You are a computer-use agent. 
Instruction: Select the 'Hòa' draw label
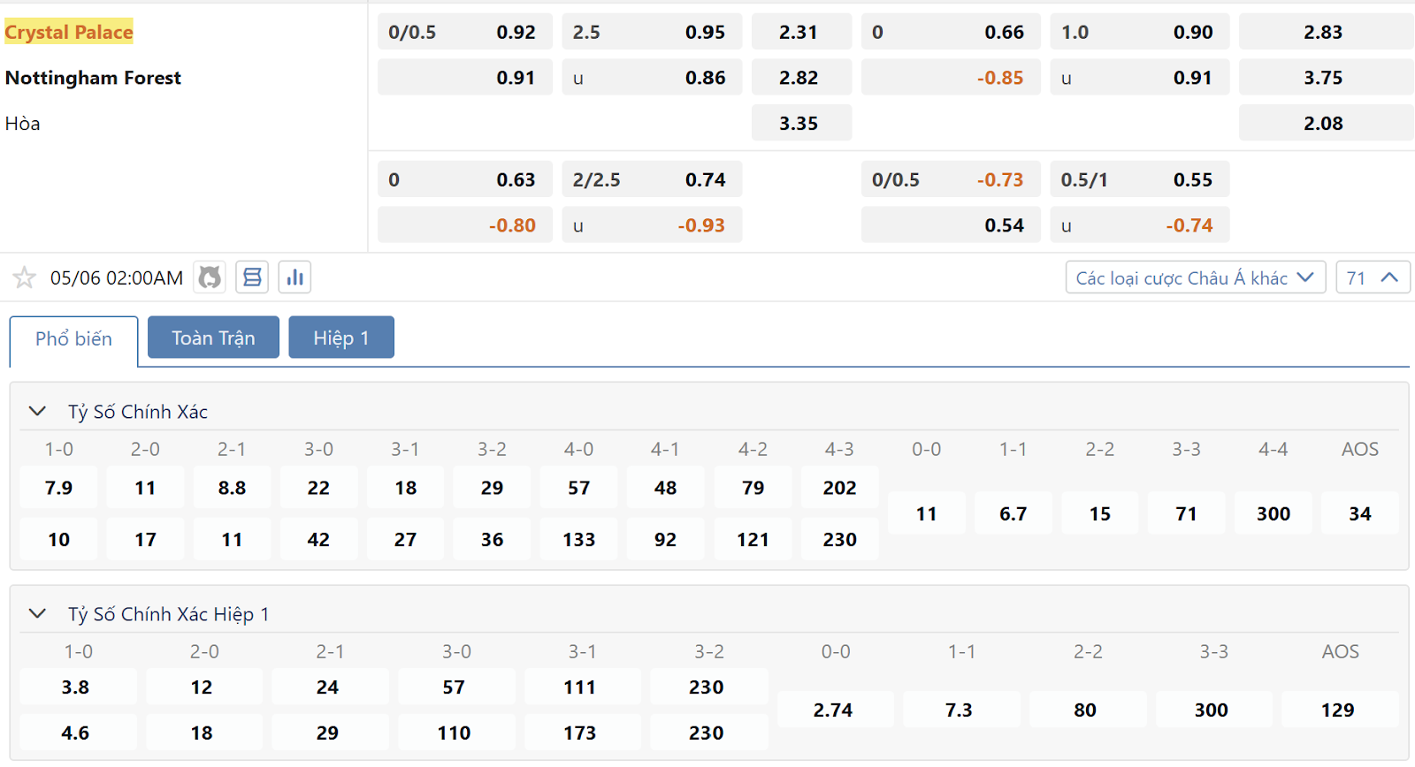point(23,124)
